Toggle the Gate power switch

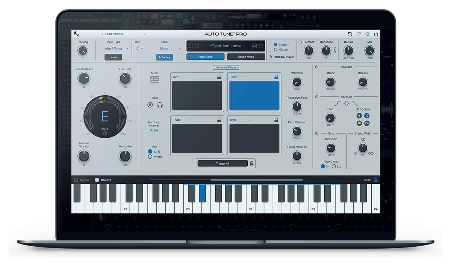pos(316,133)
